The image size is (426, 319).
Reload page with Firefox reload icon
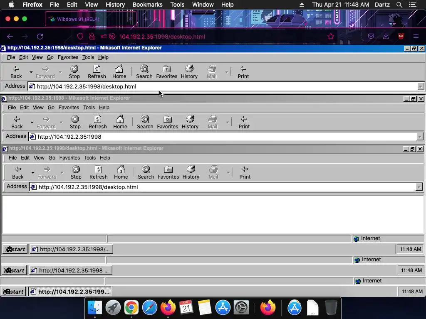pyautogui.click(x=40, y=37)
